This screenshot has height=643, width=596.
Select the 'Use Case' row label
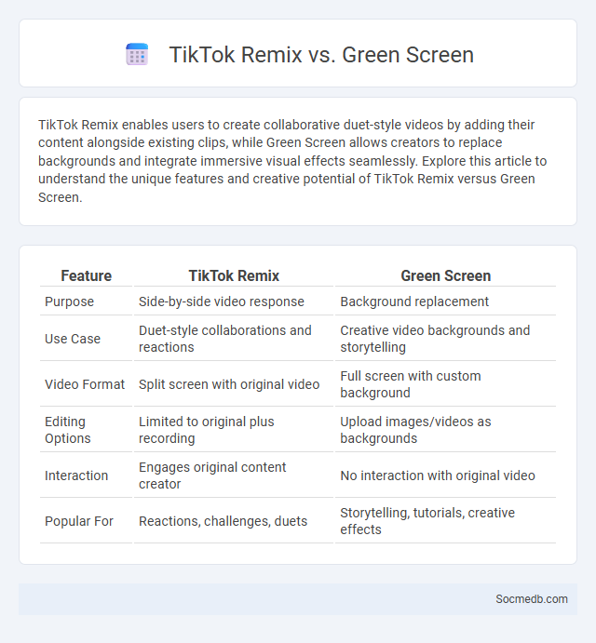pos(73,339)
